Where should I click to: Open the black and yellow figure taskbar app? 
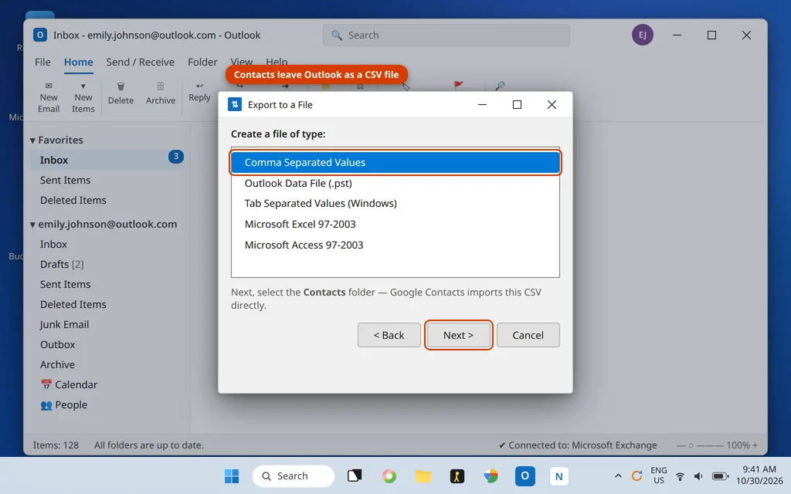[x=457, y=475]
